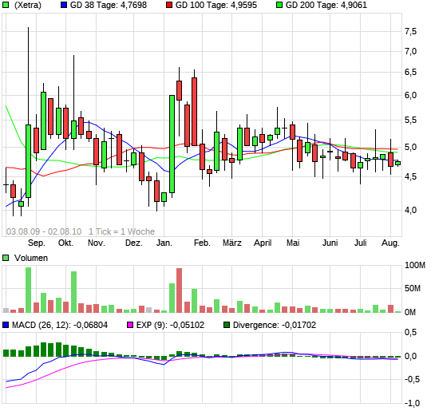Image resolution: width=435 pixels, height=411 pixels.
Task: Click the '1 Tick = 1 Woche' text
Action: [121, 231]
